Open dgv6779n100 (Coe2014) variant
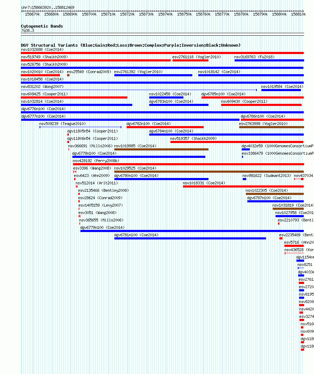The image size is (314, 374). (x=192, y=231)
